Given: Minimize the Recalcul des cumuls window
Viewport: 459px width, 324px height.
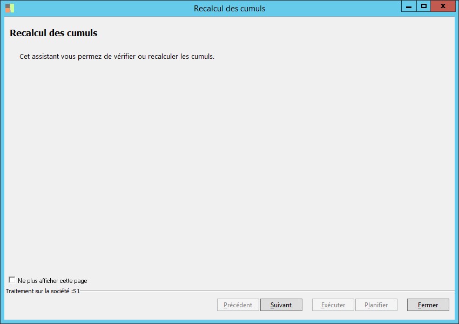Looking at the screenshot, I should point(409,6).
